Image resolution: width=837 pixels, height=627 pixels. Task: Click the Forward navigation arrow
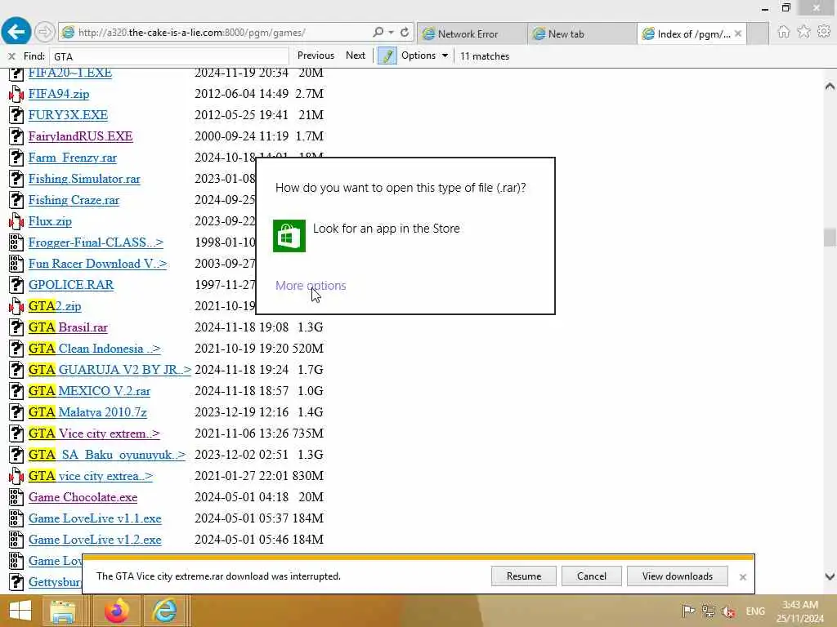pyautogui.click(x=45, y=33)
